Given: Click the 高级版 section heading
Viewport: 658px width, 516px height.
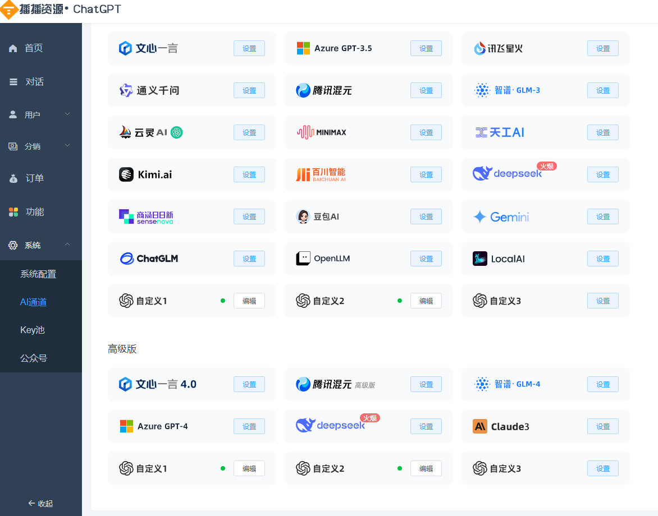Looking at the screenshot, I should 122,349.
